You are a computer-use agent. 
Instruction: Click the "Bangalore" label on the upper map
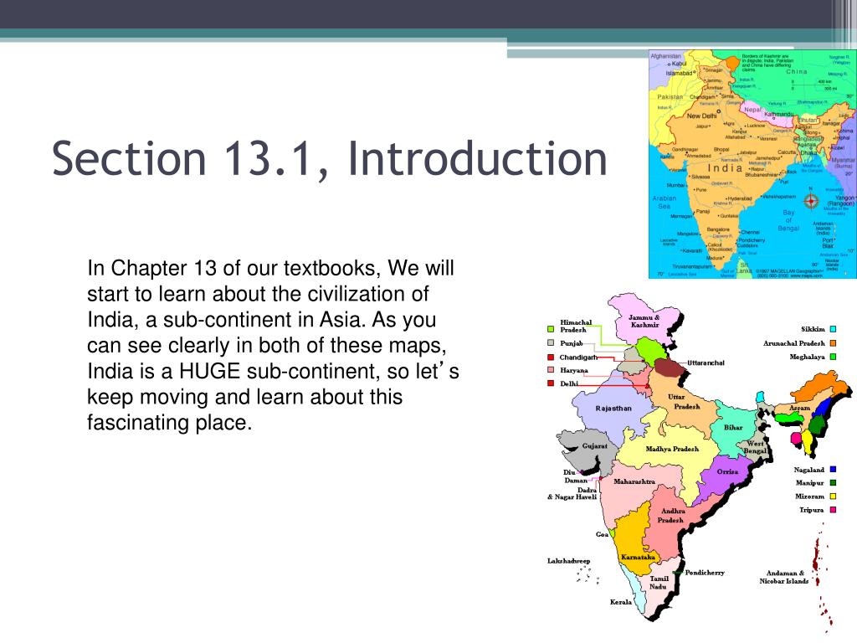point(718,229)
